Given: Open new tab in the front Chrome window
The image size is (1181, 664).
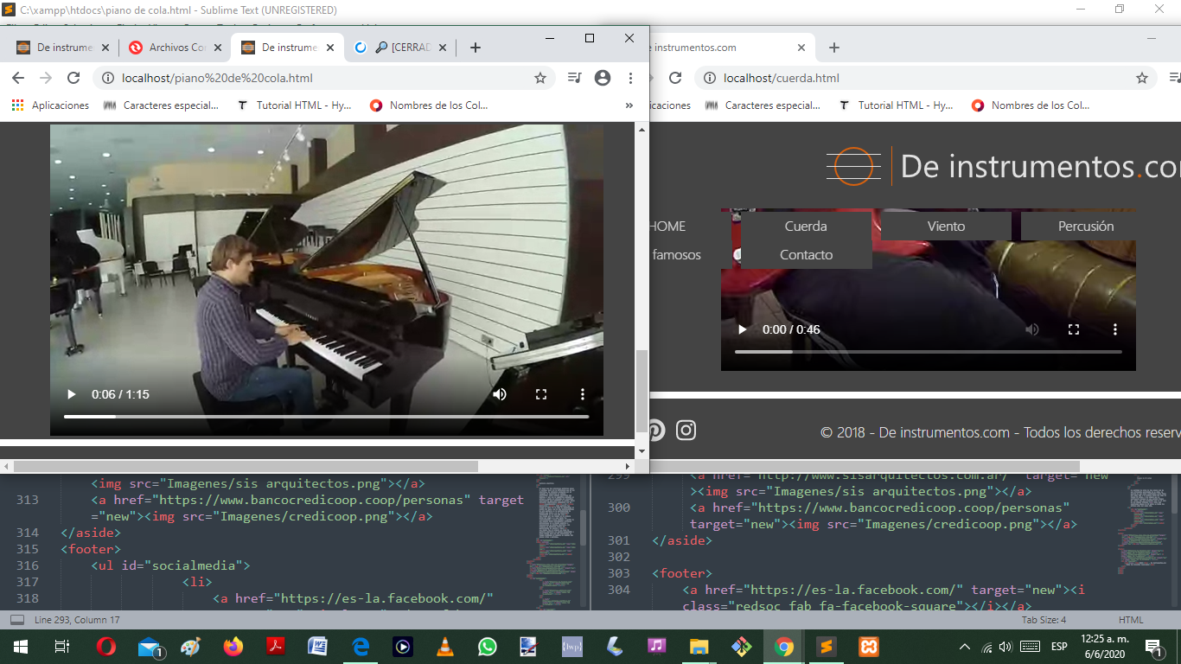Looking at the screenshot, I should pyautogui.click(x=475, y=48).
